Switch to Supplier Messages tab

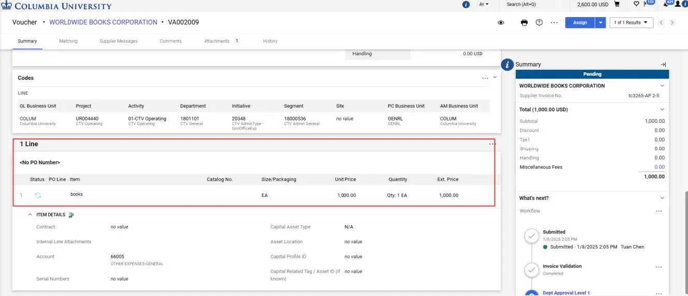[119, 41]
